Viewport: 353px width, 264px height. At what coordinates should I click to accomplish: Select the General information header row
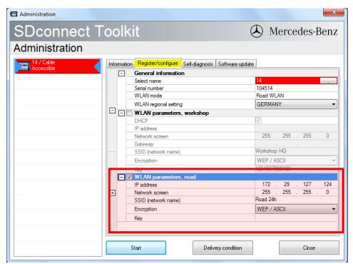coord(227,73)
